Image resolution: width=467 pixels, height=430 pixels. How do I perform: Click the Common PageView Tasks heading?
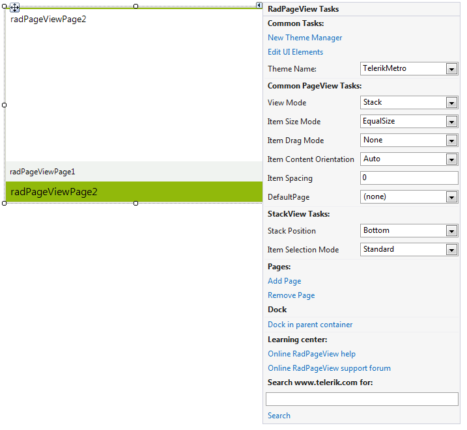click(x=314, y=86)
